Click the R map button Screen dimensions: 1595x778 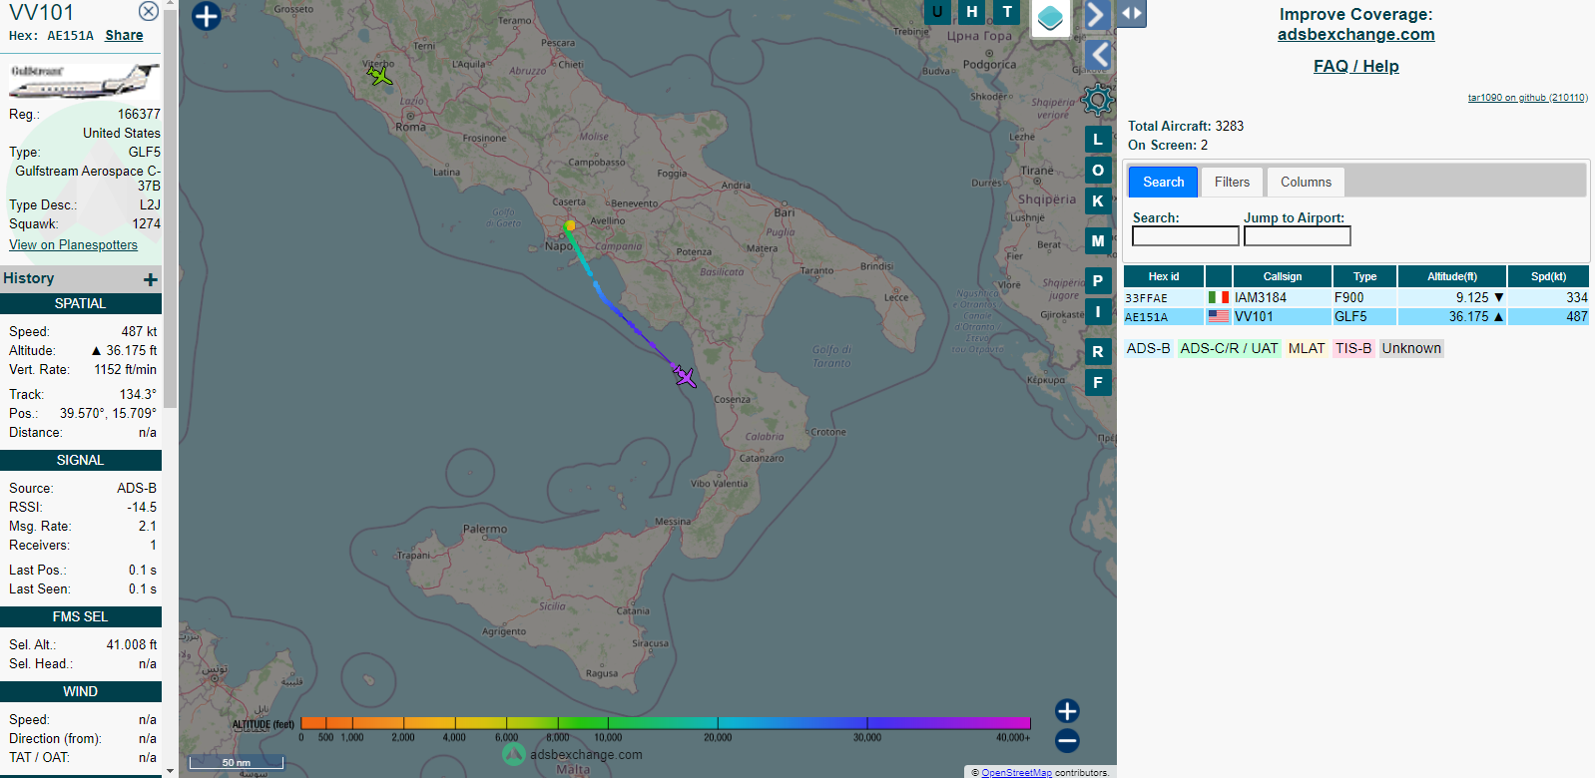click(1098, 352)
